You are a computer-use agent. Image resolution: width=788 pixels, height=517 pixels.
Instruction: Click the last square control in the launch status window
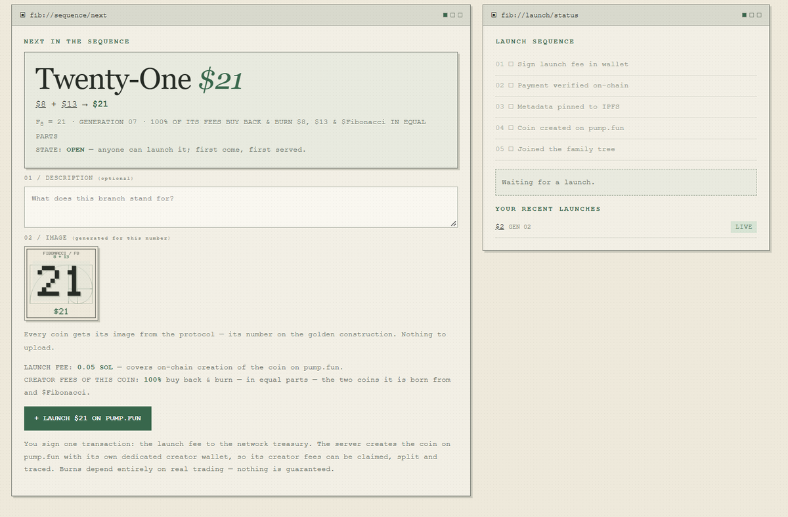point(759,15)
